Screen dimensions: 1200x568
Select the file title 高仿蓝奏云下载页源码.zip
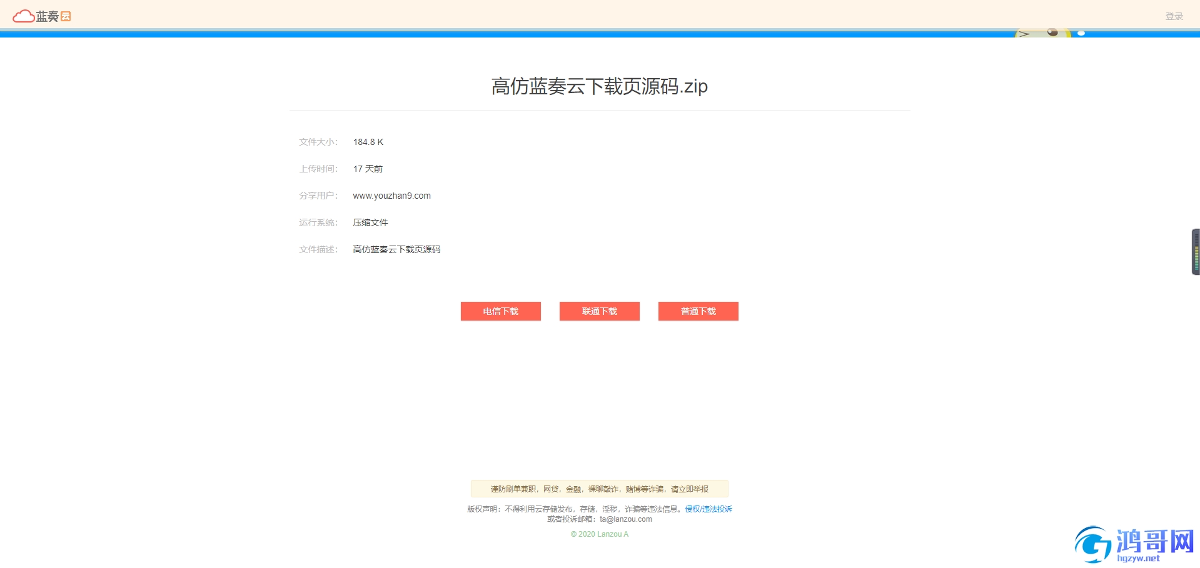click(x=599, y=86)
